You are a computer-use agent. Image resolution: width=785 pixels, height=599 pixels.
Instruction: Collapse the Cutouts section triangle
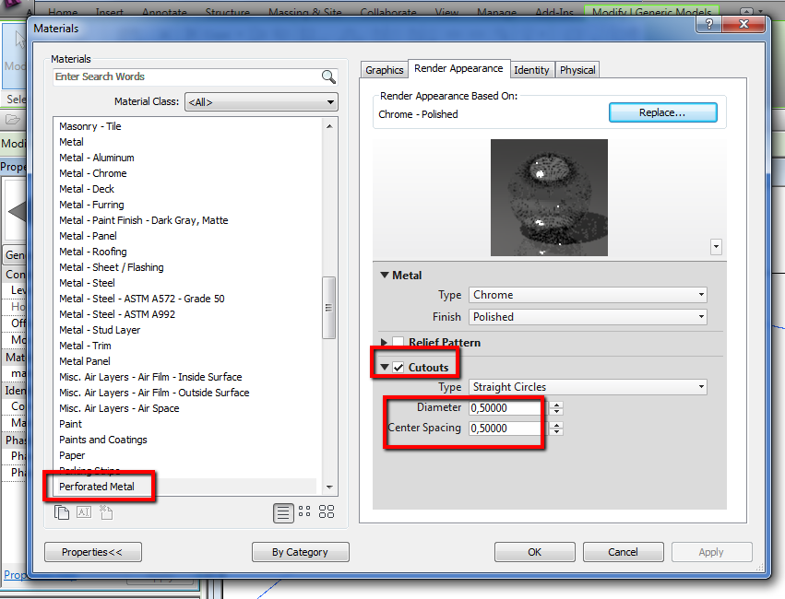click(385, 367)
